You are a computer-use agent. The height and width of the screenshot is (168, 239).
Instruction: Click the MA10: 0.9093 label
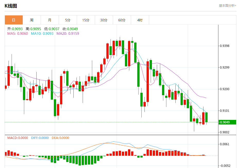coord(42,33)
